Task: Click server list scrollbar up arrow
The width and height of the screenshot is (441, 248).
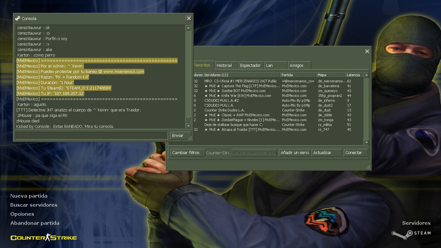Action: 366,75
